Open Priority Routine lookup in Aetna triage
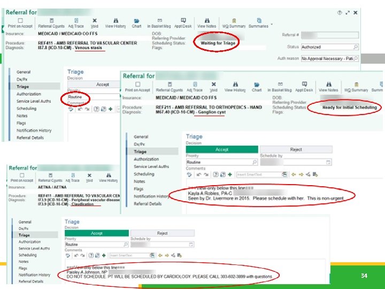This screenshot has height=289, width=385. point(126,244)
